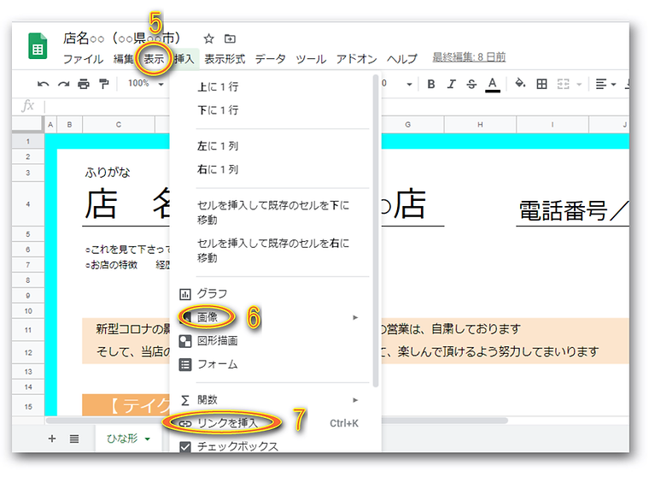Screen dimensions: 655x477
Task: Click the 図形描画 drawing icon
Action: click(x=185, y=341)
